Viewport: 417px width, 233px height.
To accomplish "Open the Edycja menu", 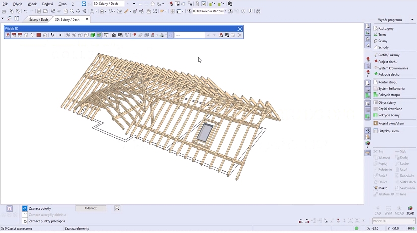I will [x=18, y=4].
